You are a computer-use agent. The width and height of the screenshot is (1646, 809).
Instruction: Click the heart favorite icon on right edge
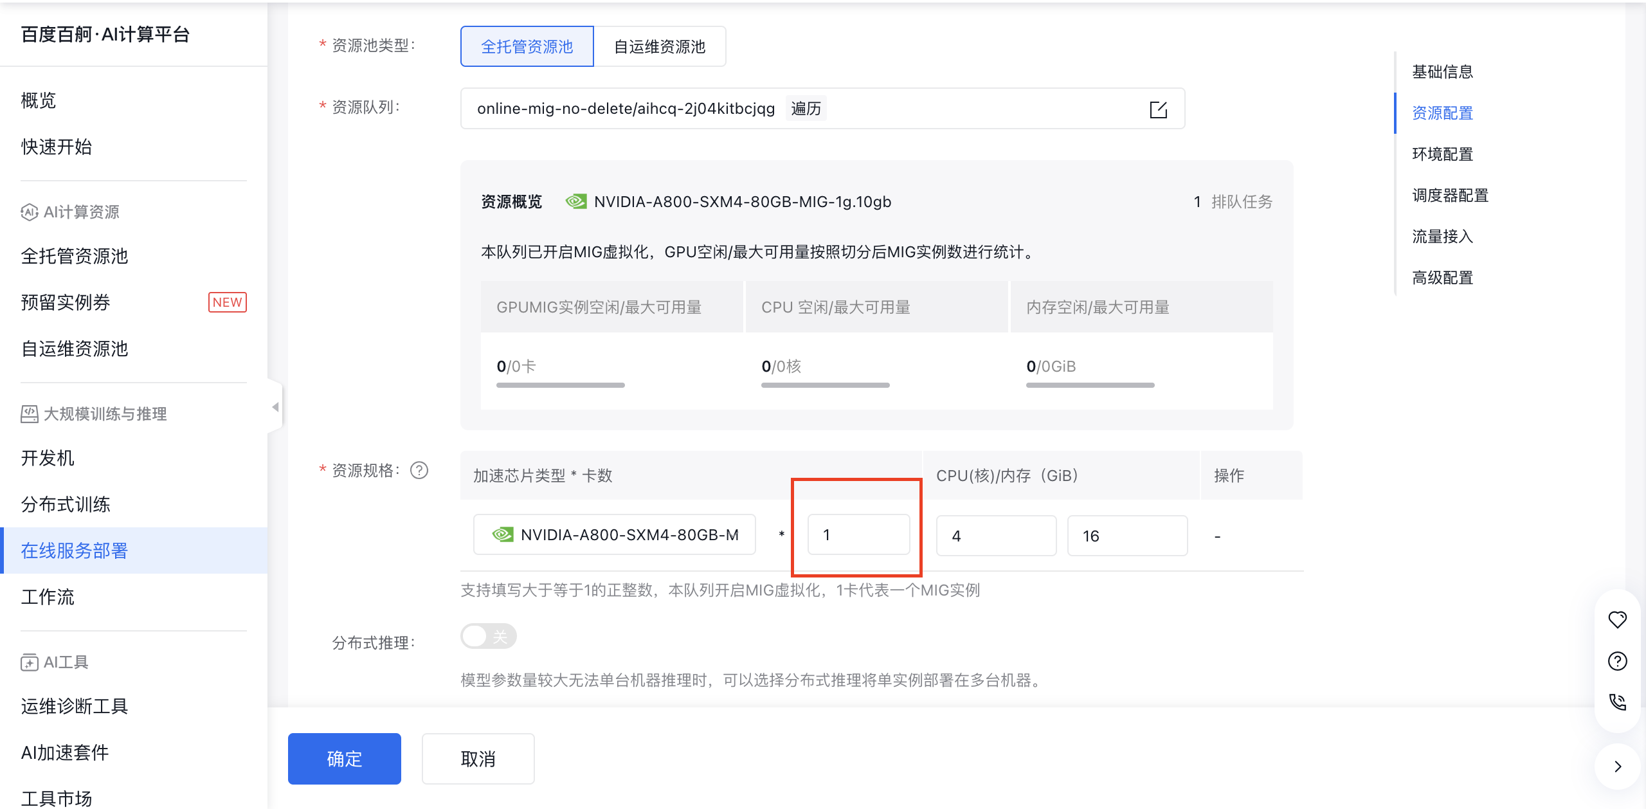click(x=1617, y=619)
